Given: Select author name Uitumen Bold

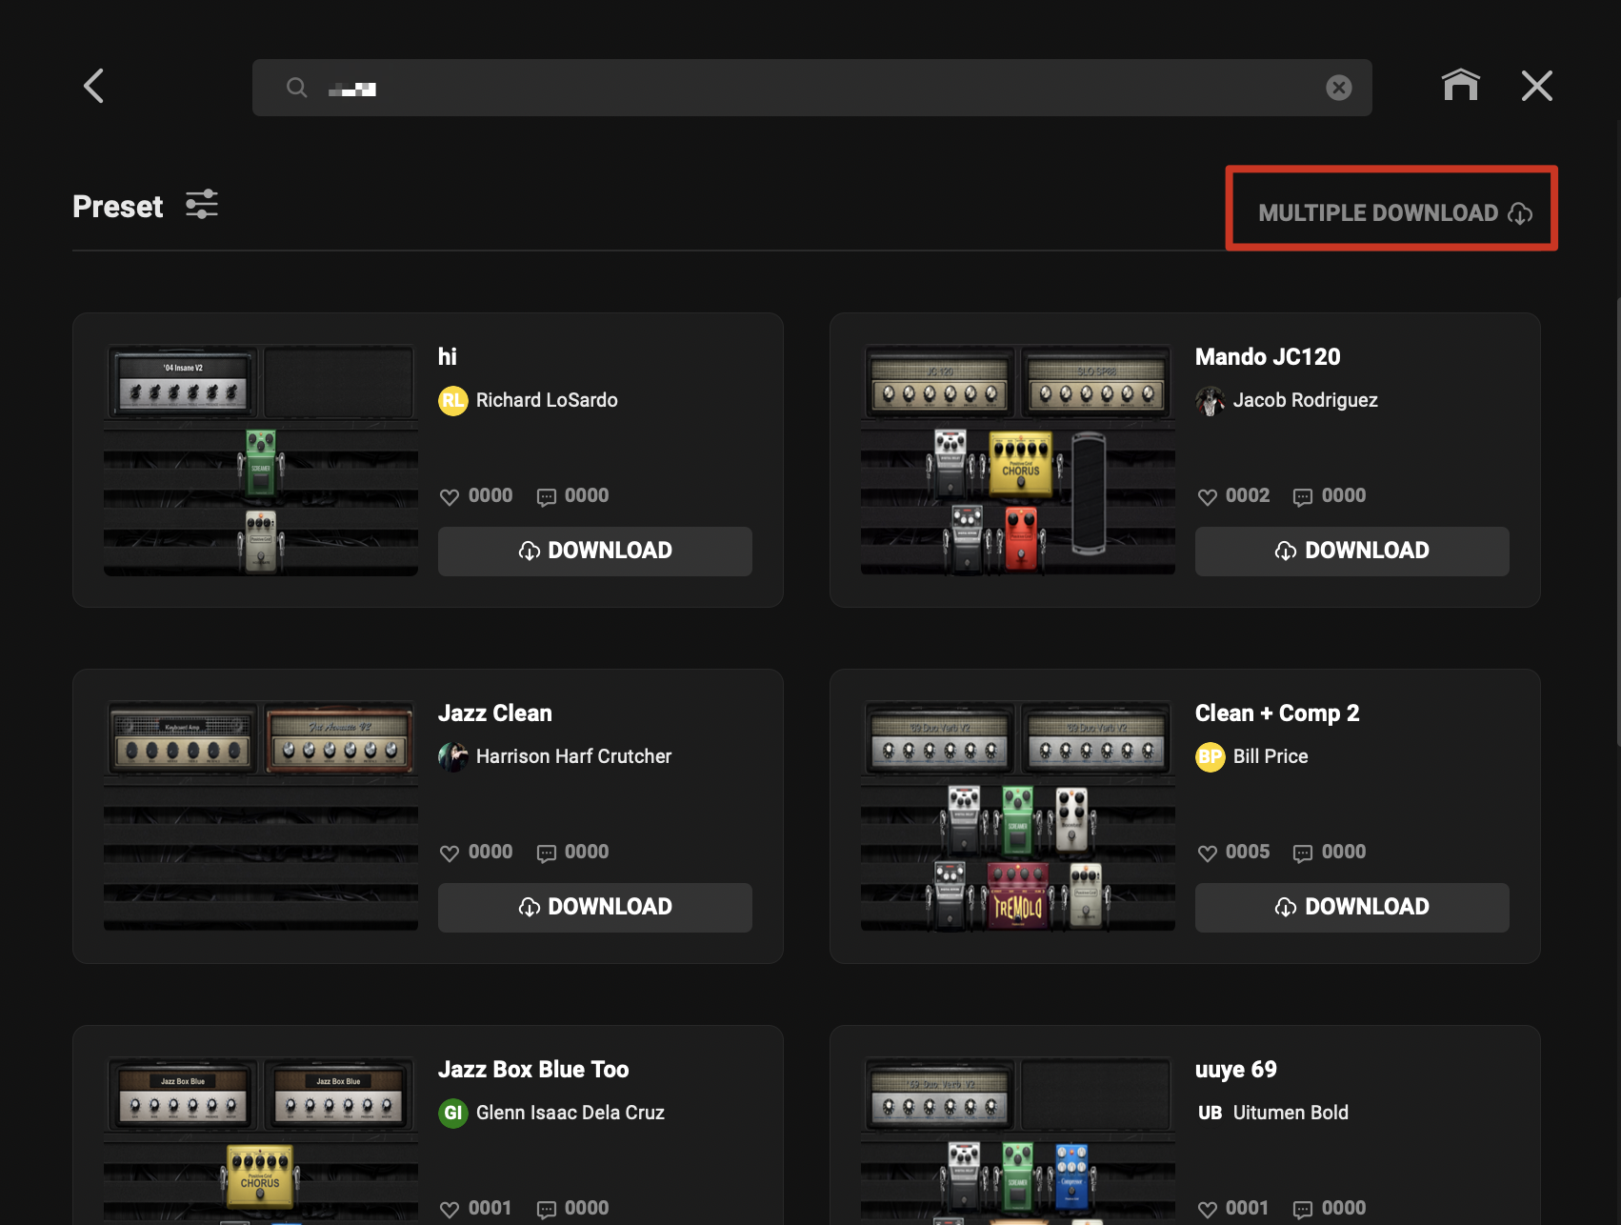Looking at the screenshot, I should (x=1291, y=1113).
